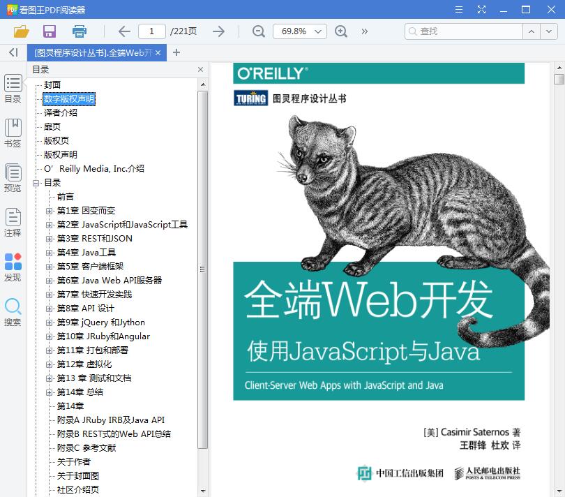Screen dimensions: 565x497
Task: Save the document using the floppy icon
Action: click(x=50, y=31)
